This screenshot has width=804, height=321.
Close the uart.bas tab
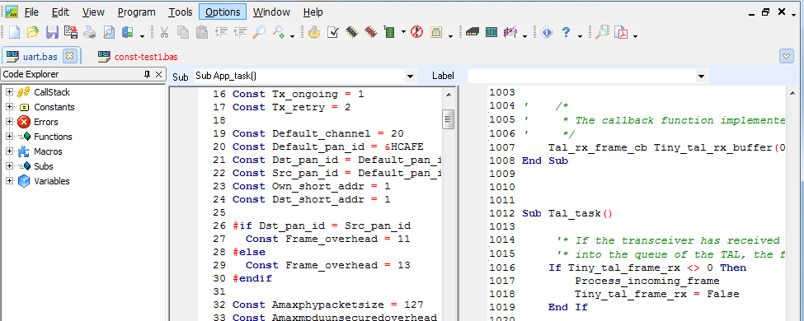[x=70, y=55]
